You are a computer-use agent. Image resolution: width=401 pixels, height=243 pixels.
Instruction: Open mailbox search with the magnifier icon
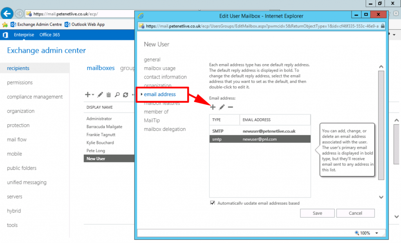click(117, 95)
